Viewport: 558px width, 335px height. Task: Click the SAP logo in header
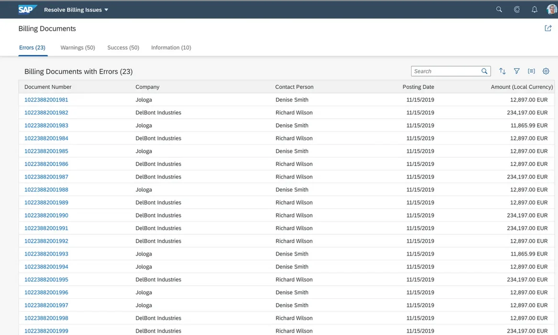(x=28, y=10)
